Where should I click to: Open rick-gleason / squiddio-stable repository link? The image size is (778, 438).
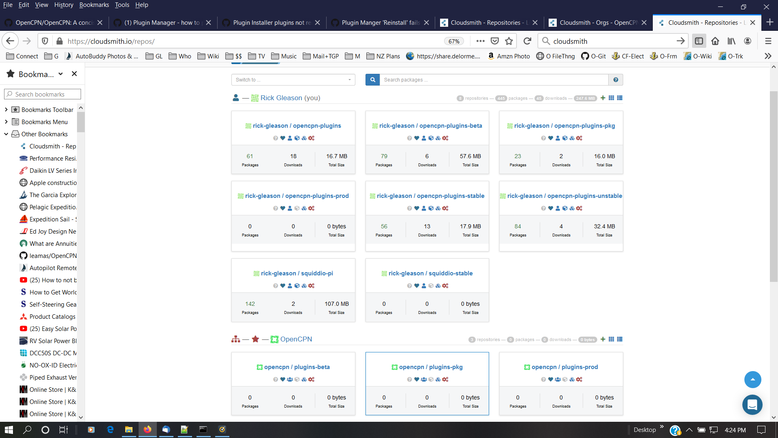tap(430, 273)
